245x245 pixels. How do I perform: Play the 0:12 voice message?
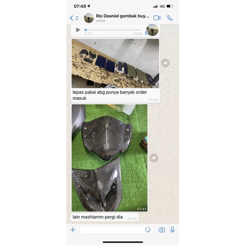(x=78, y=30)
